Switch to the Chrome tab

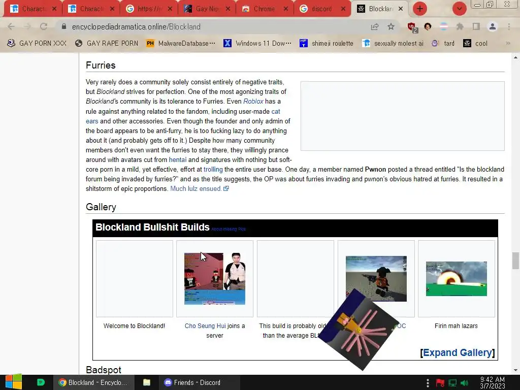click(x=264, y=9)
